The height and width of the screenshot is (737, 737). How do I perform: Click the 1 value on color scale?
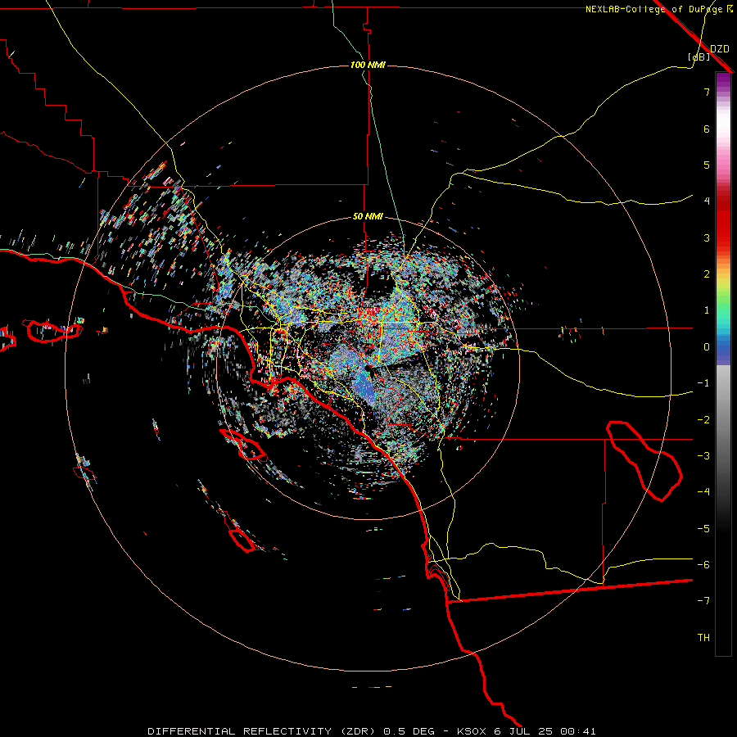coord(707,310)
